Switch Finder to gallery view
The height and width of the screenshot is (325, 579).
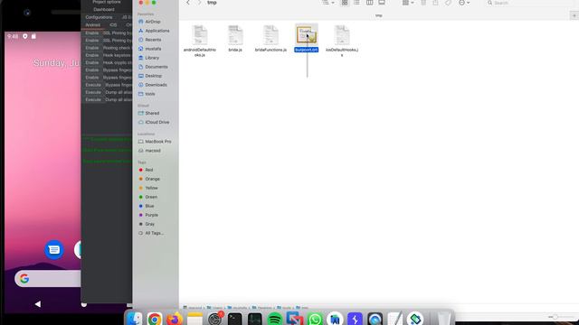pyautogui.click(x=382, y=3)
